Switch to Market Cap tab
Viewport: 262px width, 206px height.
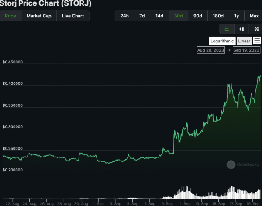(39, 16)
